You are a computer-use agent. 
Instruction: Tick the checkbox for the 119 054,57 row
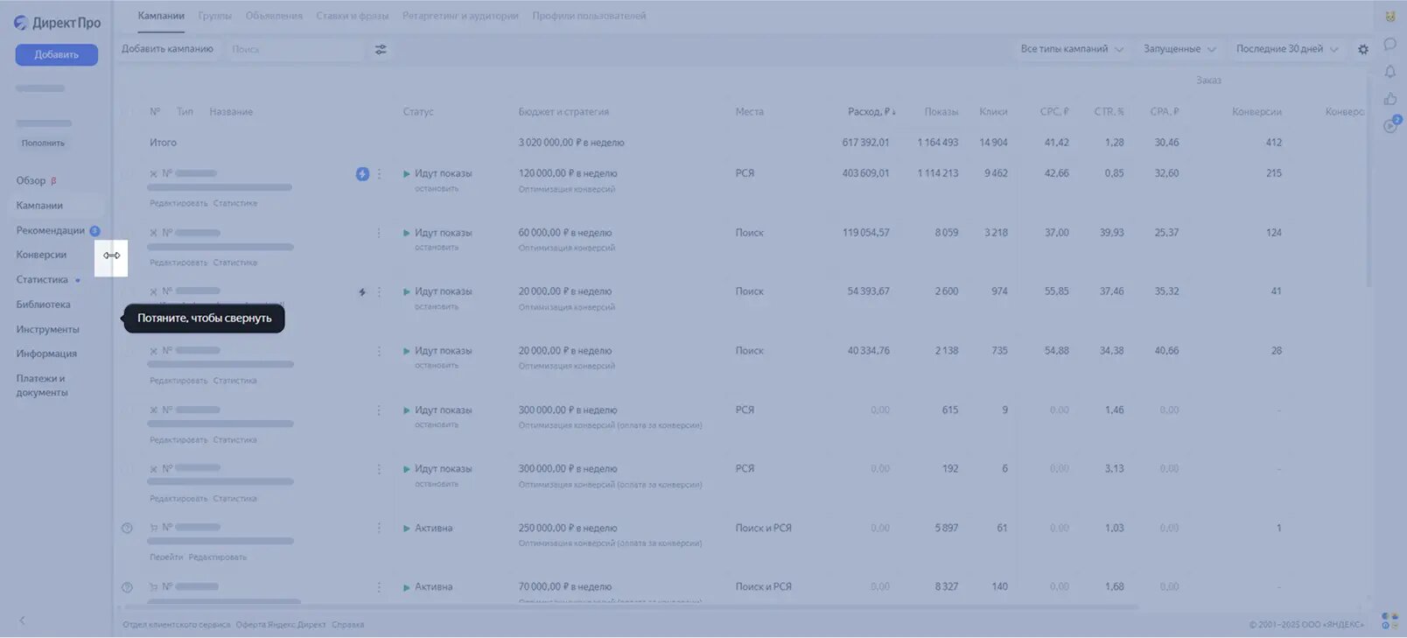[x=128, y=233]
